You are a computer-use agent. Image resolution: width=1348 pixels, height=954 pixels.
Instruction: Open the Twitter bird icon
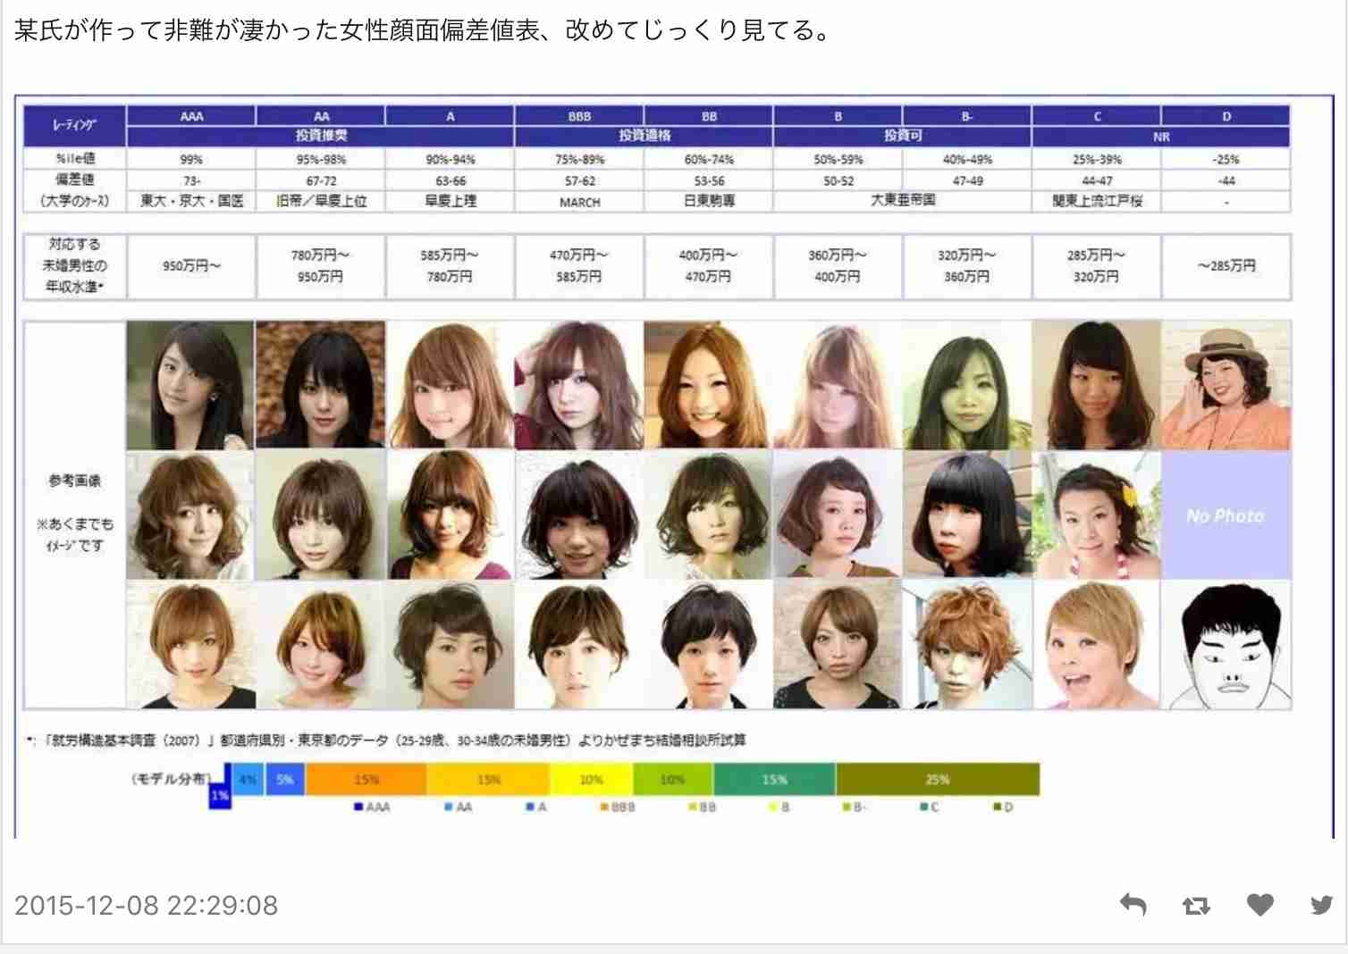(1322, 905)
